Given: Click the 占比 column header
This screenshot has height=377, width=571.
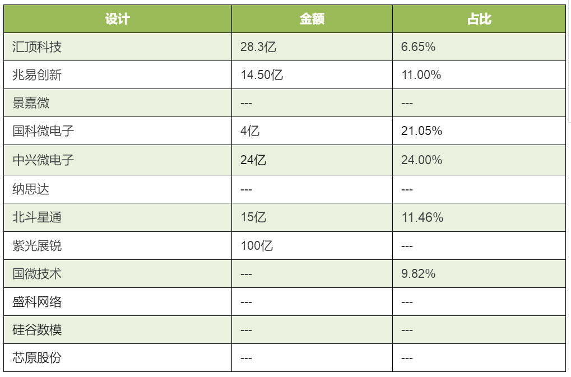Looking at the screenshot, I should [479, 19].
